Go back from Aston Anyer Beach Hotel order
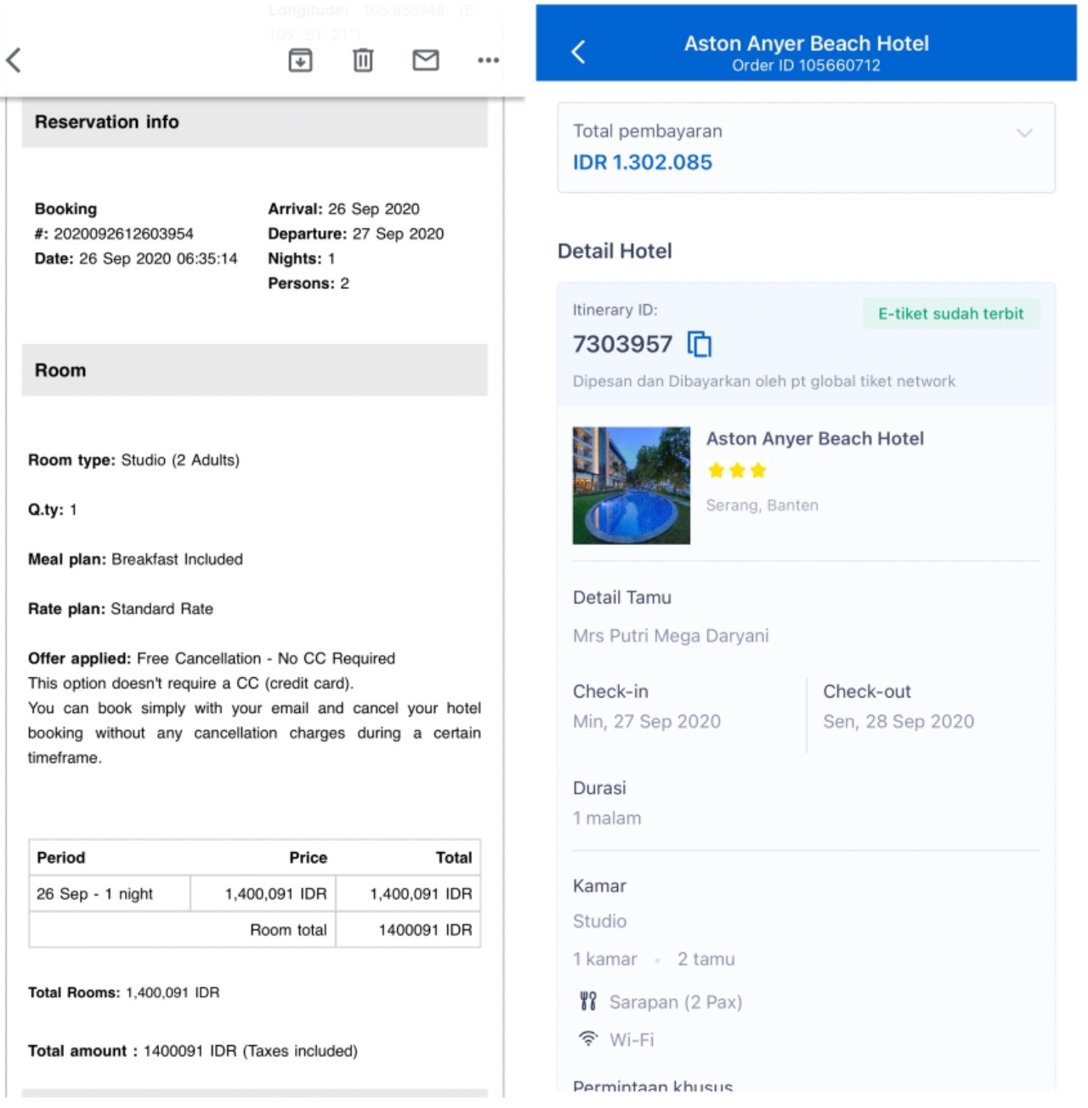Viewport: 1088px width, 1108px height. pyautogui.click(x=578, y=52)
